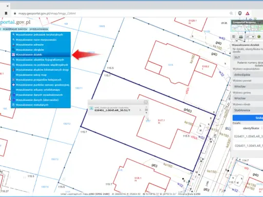This screenshot has height=197, width=263.
Task: Click the address bar URL field
Action: [47, 13]
